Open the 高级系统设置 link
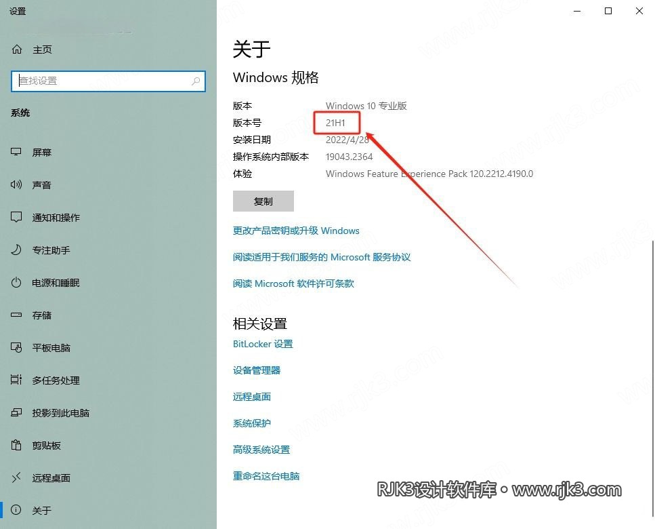The width and height of the screenshot is (655, 529). tap(261, 450)
